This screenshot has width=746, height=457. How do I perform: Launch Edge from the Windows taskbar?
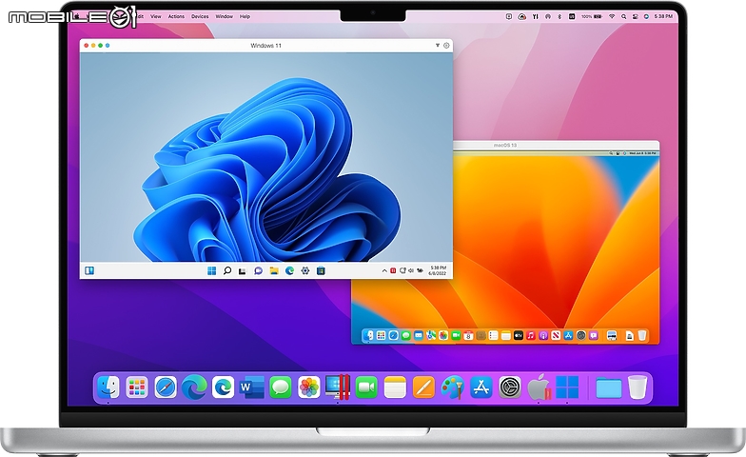(289, 270)
